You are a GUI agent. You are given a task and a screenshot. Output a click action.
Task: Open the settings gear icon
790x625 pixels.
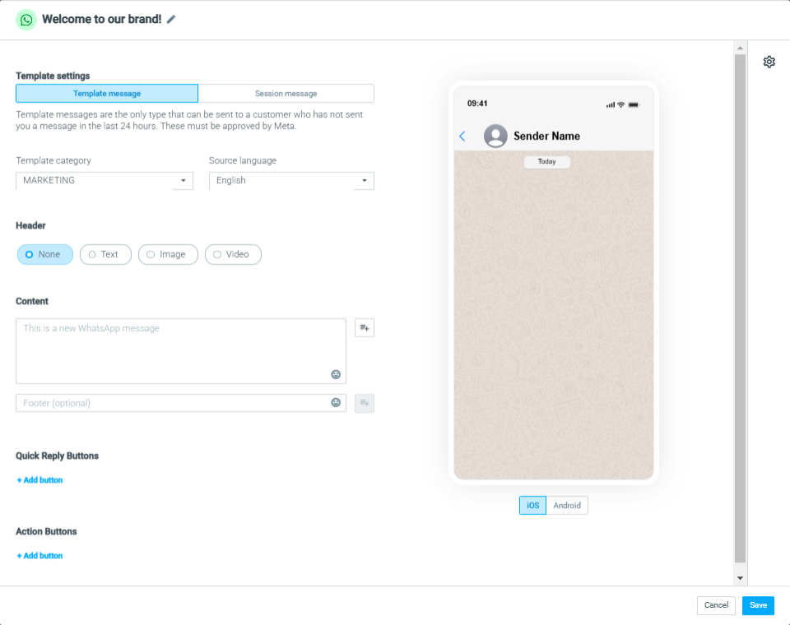(769, 62)
